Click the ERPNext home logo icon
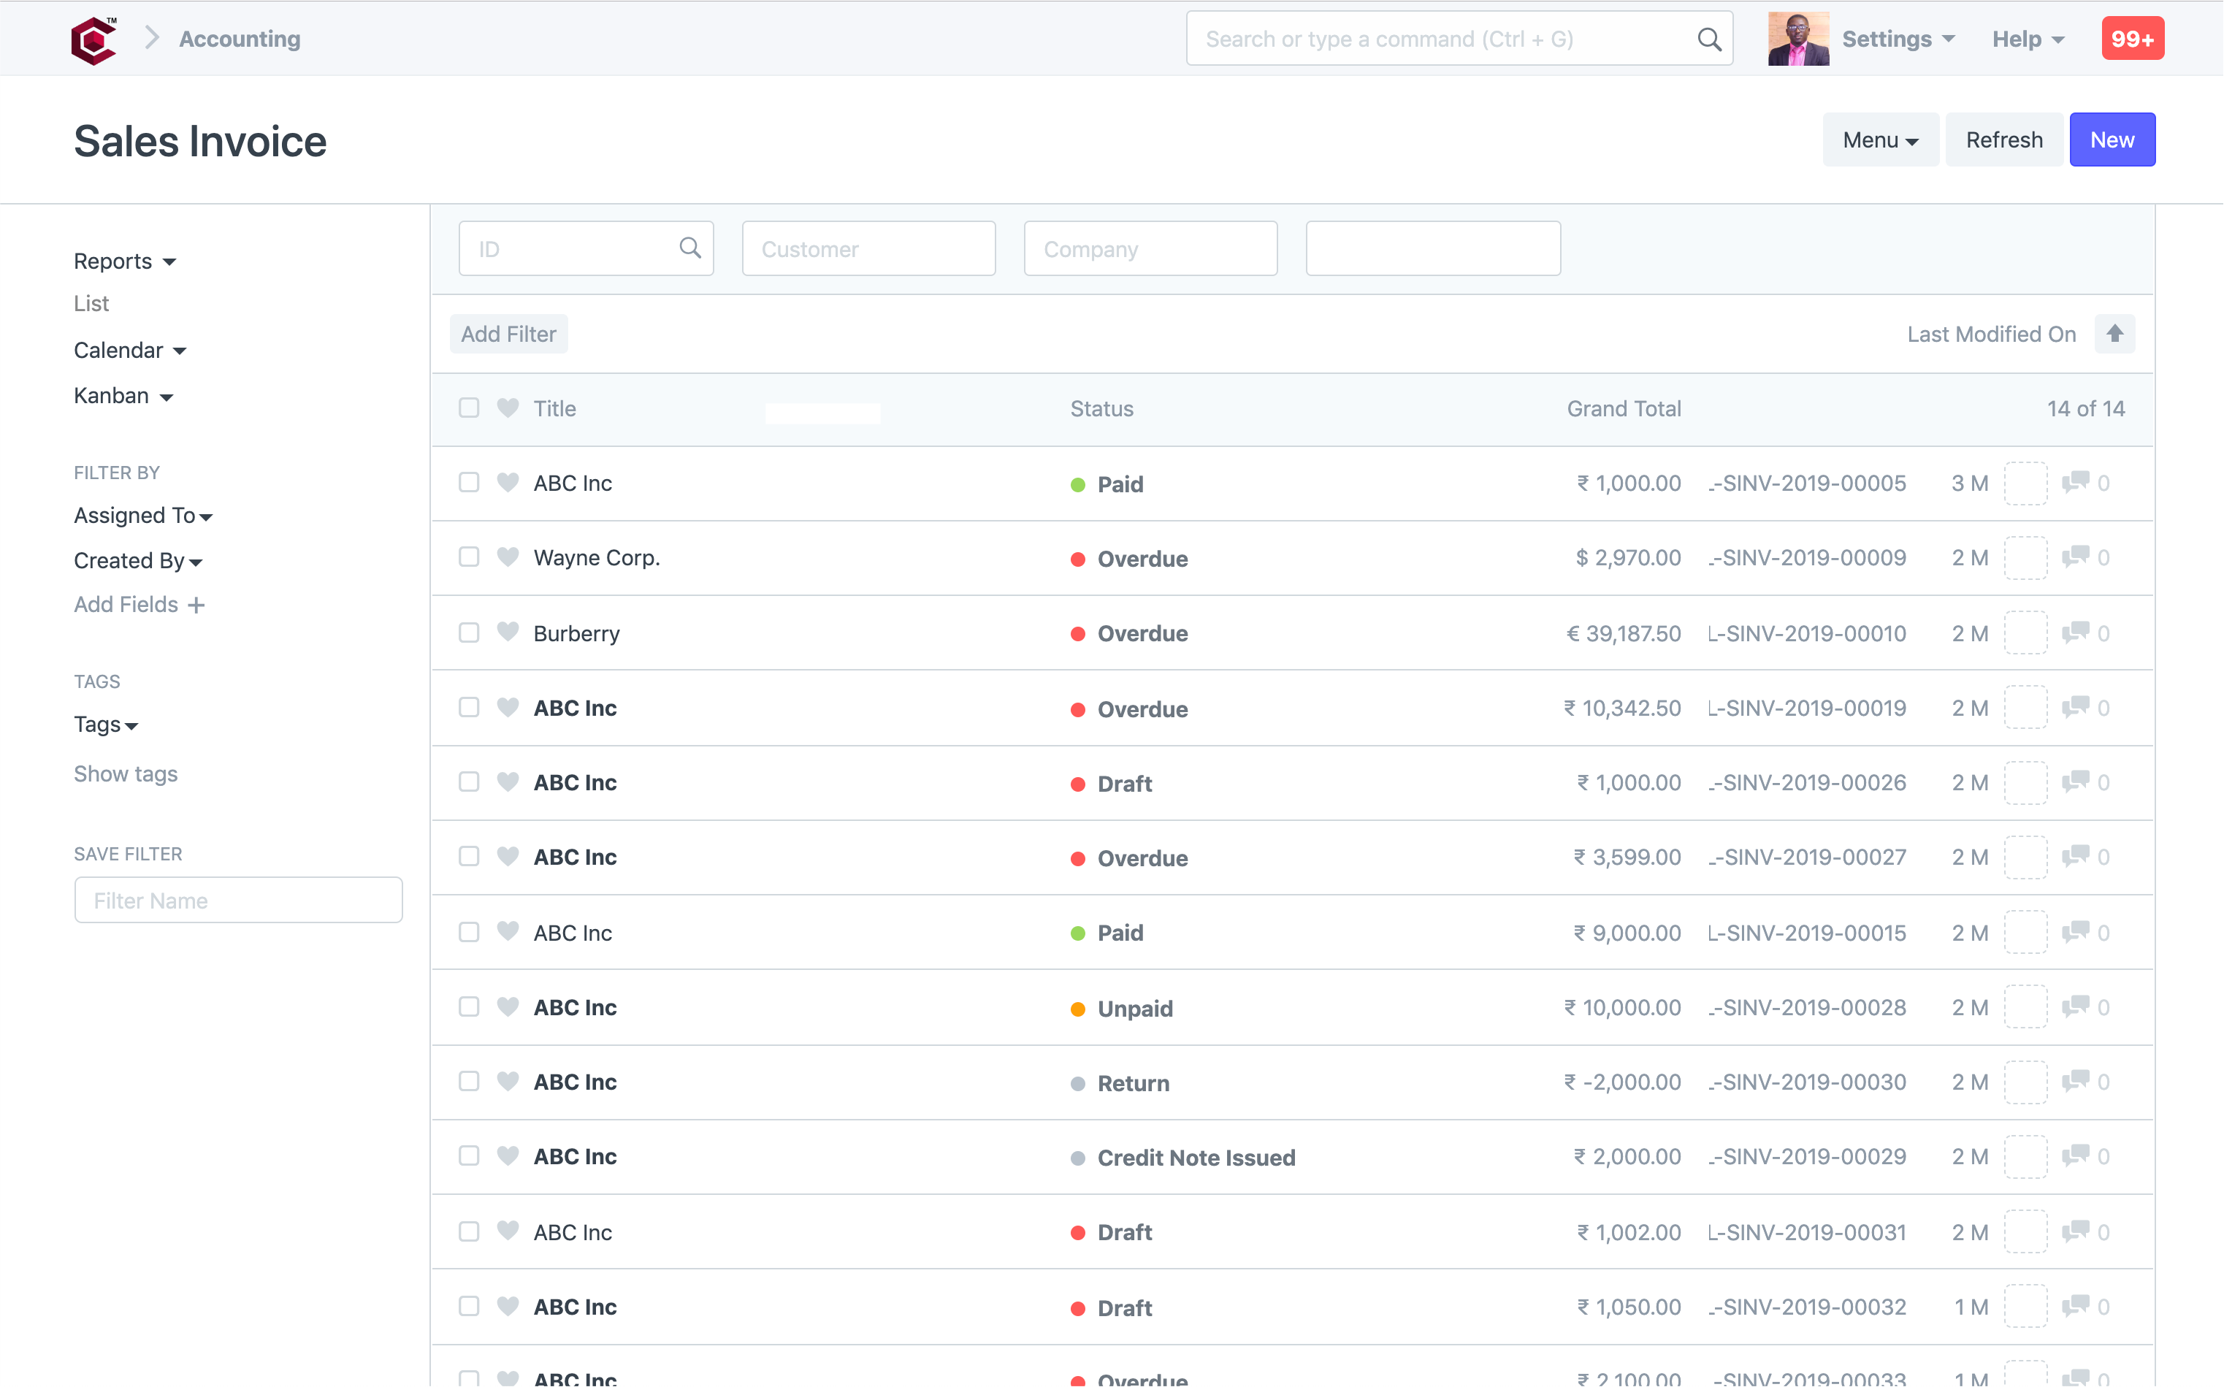Viewport: 2224px width, 1387px height. pos(93,39)
